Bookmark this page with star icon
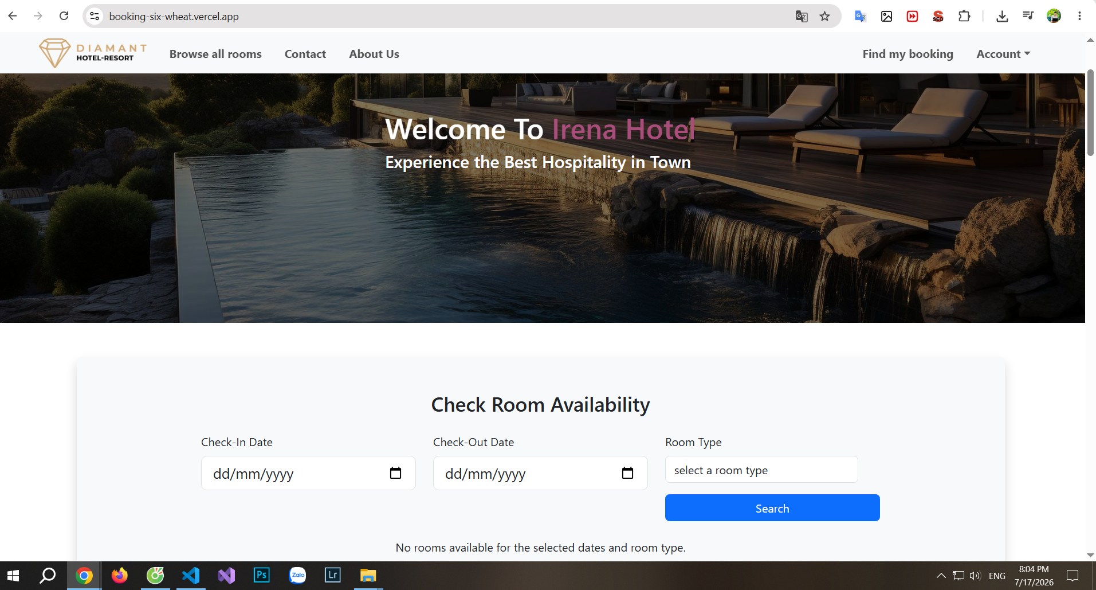 click(824, 16)
